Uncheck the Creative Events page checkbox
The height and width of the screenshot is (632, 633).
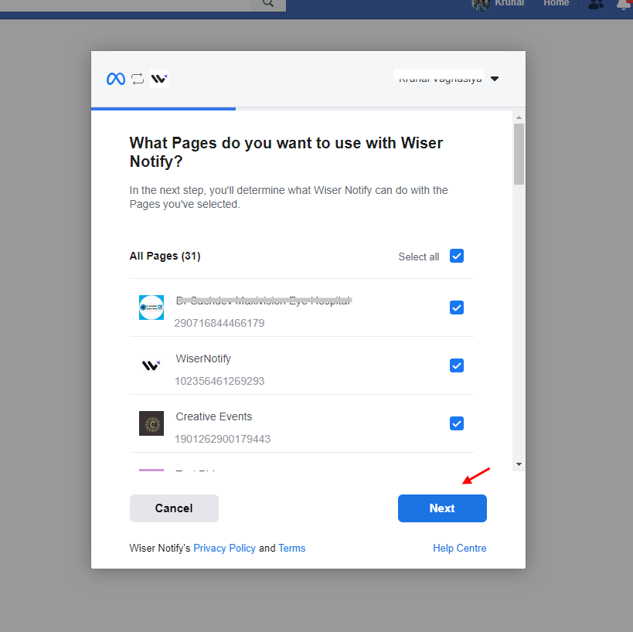[x=457, y=423]
